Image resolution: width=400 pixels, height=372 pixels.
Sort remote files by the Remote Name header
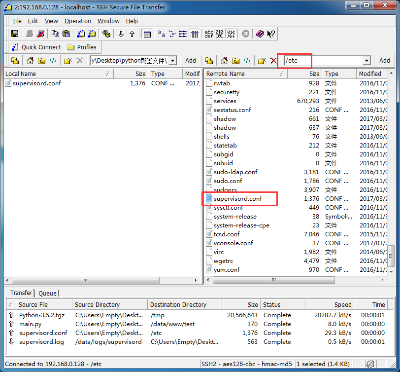(x=246, y=74)
